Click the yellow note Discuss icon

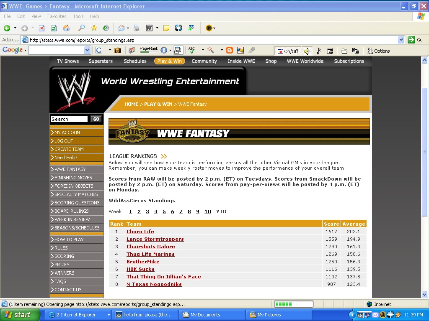coord(166,28)
